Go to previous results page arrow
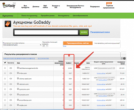Image resolution: width=134 pixels, height=110 pixels. point(122,59)
